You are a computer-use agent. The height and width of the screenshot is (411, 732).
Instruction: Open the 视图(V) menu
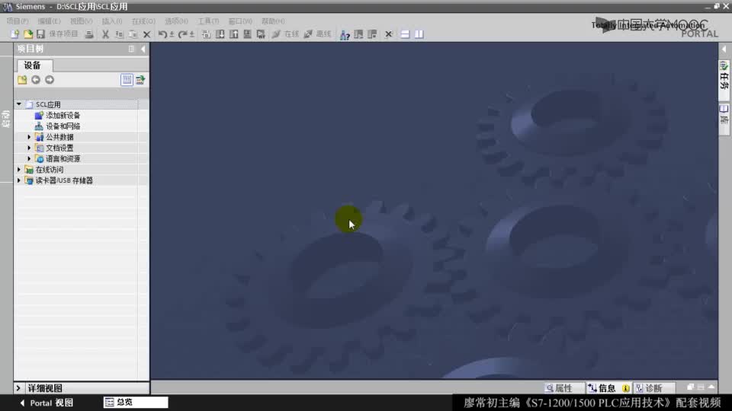(82, 21)
